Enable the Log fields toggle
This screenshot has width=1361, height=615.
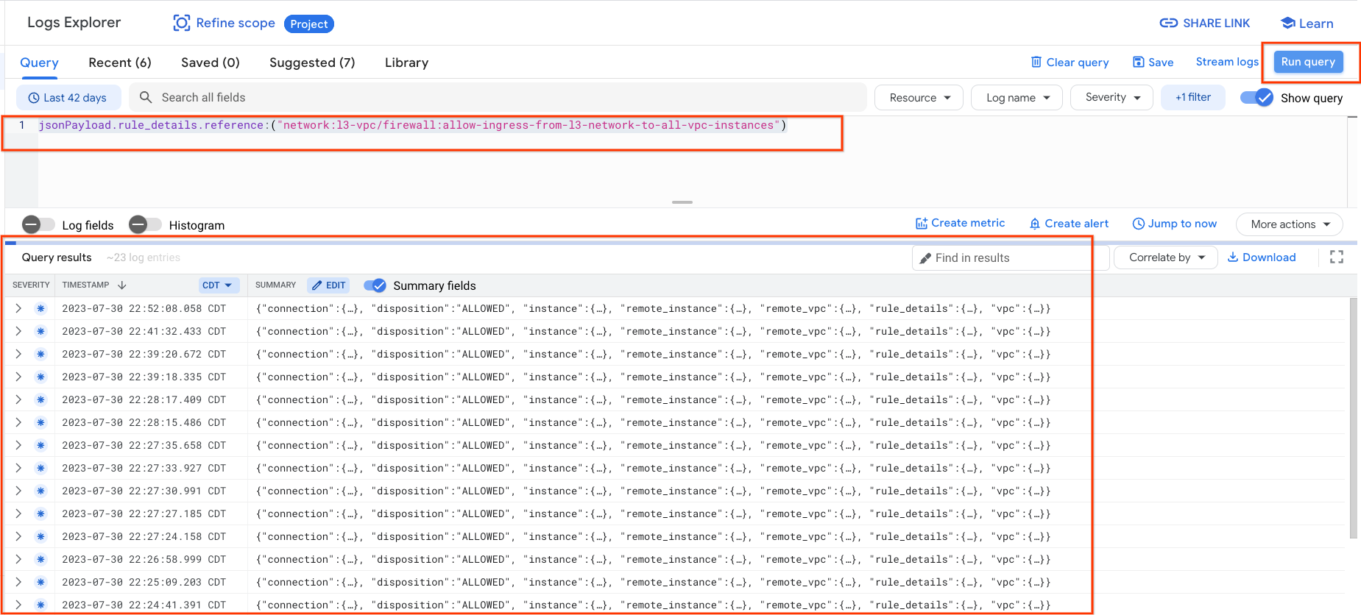pyautogui.click(x=39, y=225)
